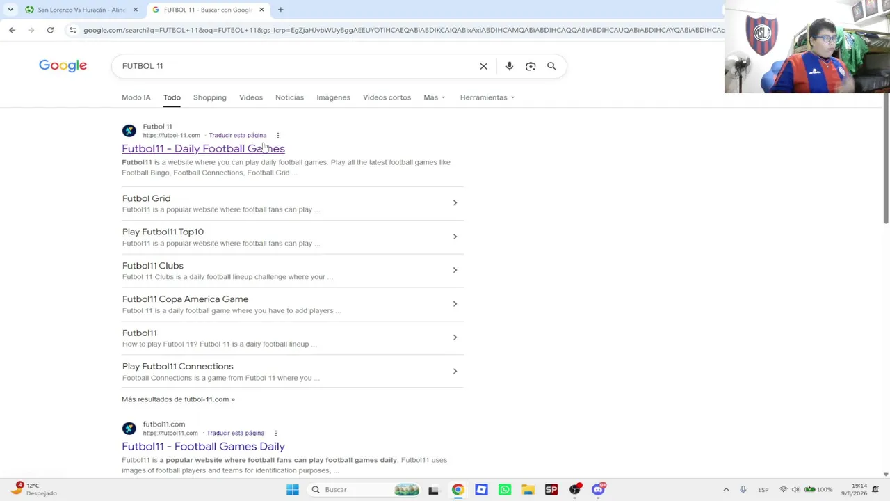
Task: Start voice search with microphone icon
Action: click(510, 66)
